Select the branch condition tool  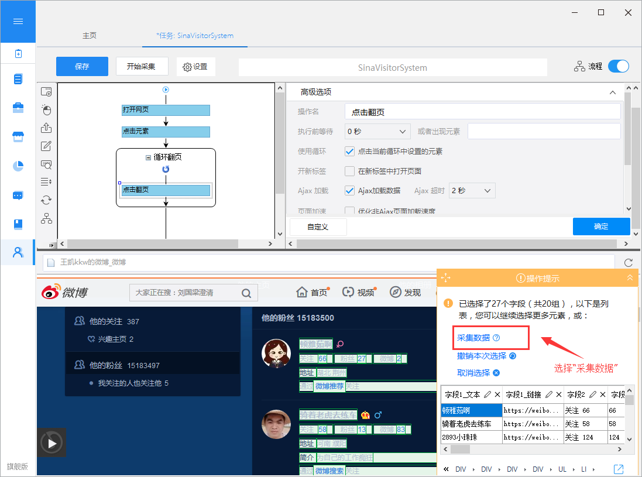click(x=46, y=218)
